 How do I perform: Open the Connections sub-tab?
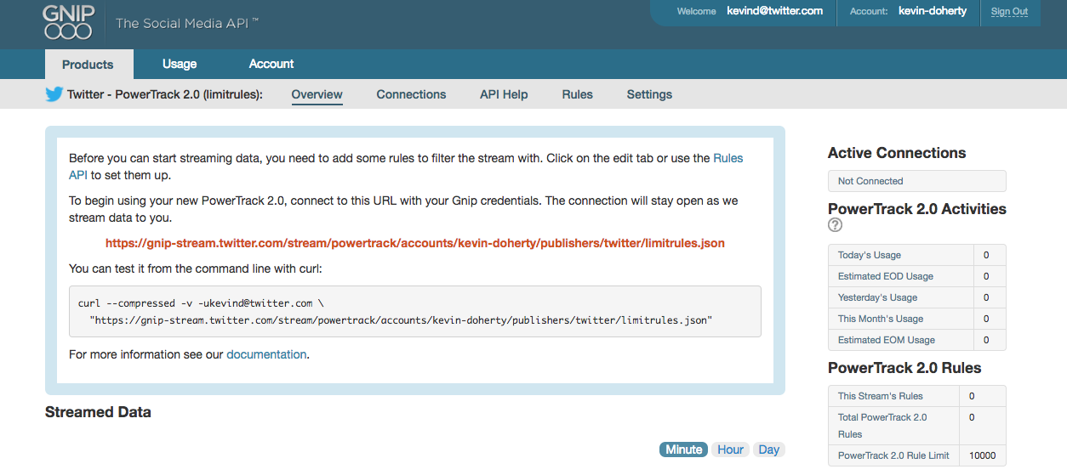click(411, 94)
